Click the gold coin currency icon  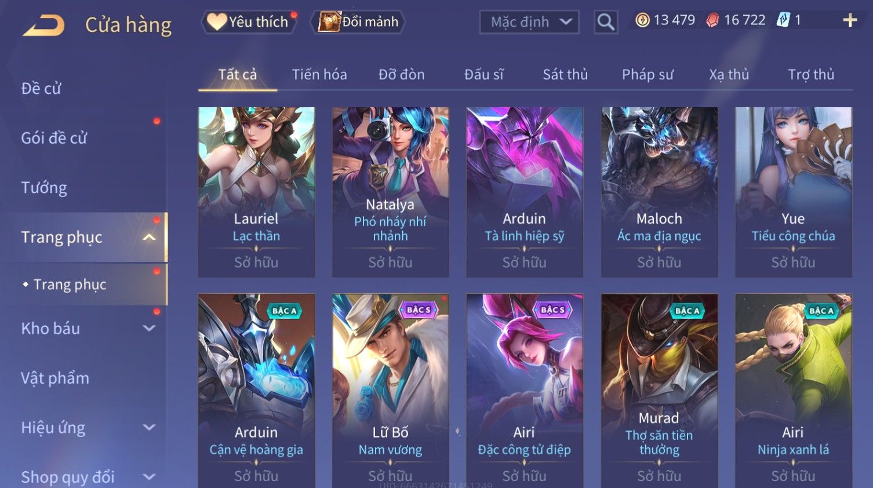pyautogui.click(x=642, y=20)
